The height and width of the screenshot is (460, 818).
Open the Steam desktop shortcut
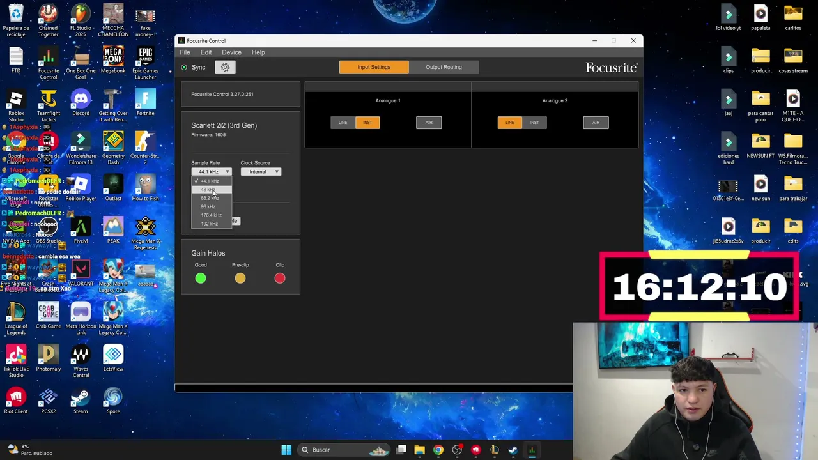(x=81, y=401)
